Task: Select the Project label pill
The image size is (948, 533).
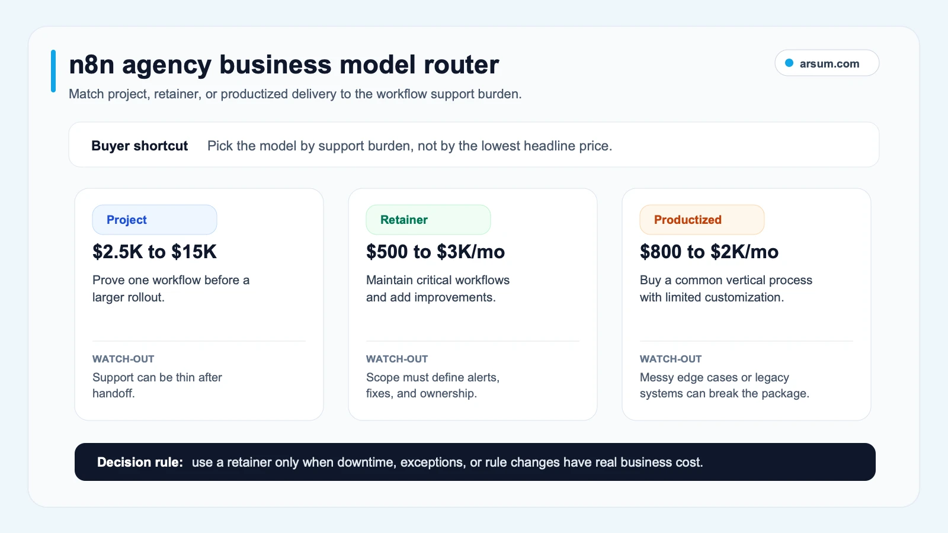Action: click(155, 220)
